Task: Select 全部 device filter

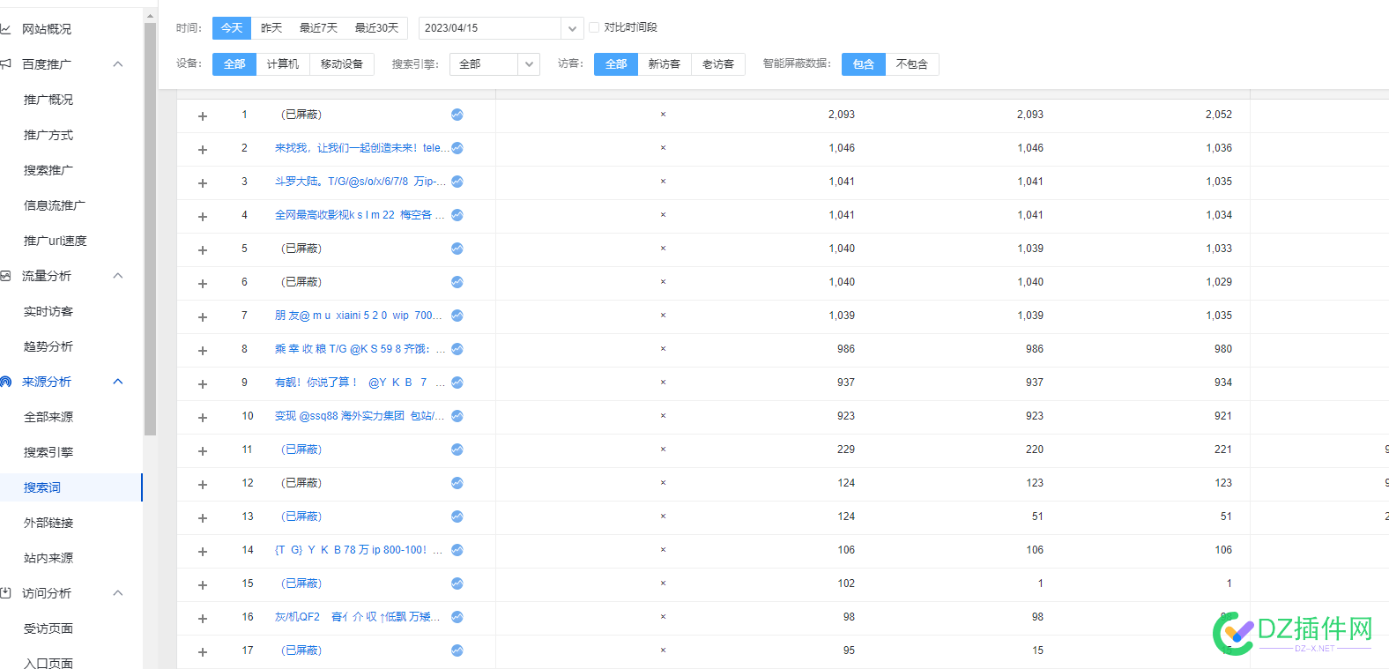Action: tap(234, 64)
